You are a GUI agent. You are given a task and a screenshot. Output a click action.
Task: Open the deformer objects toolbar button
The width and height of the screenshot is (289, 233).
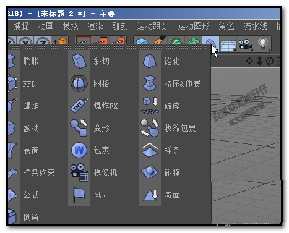210,43
